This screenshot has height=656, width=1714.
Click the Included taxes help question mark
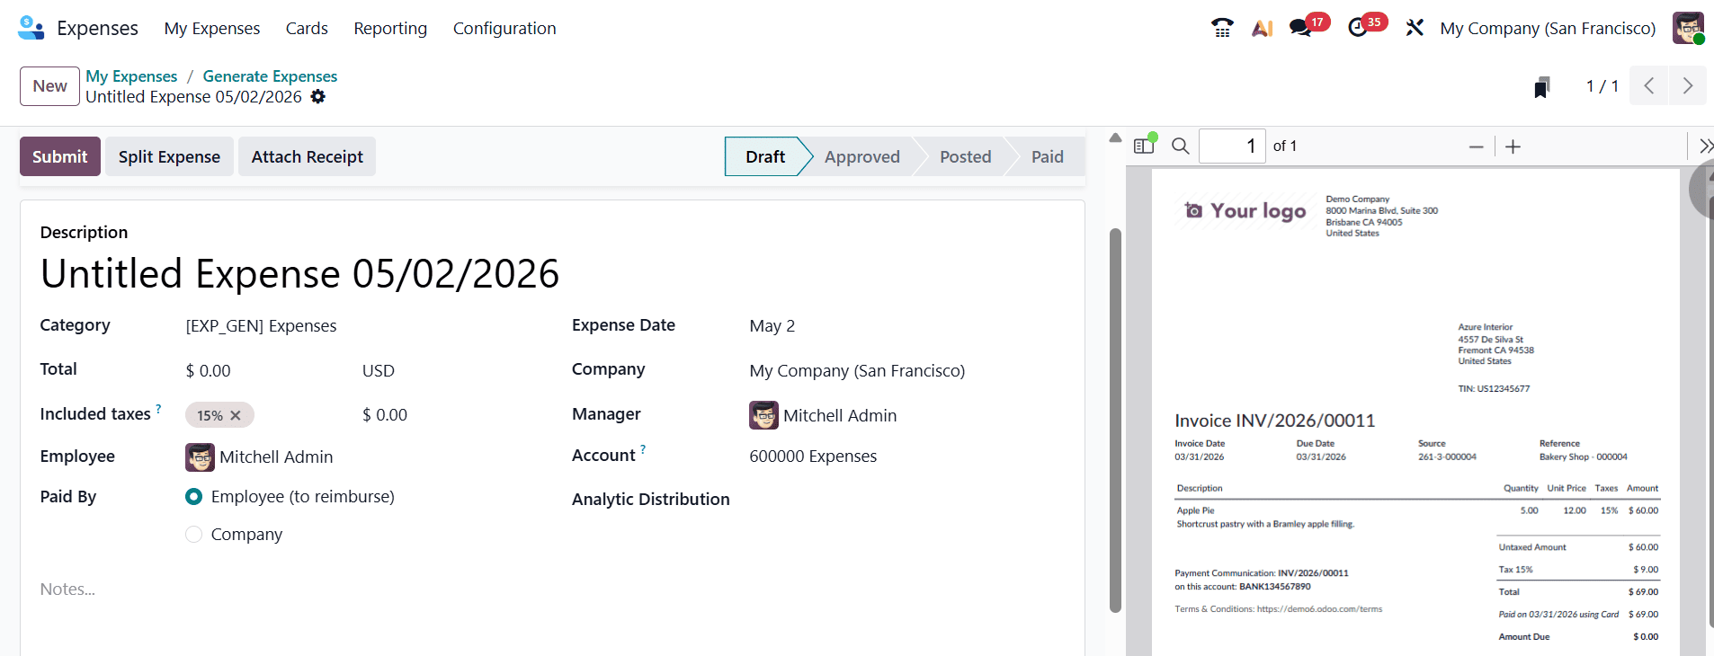[x=159, y=409]
